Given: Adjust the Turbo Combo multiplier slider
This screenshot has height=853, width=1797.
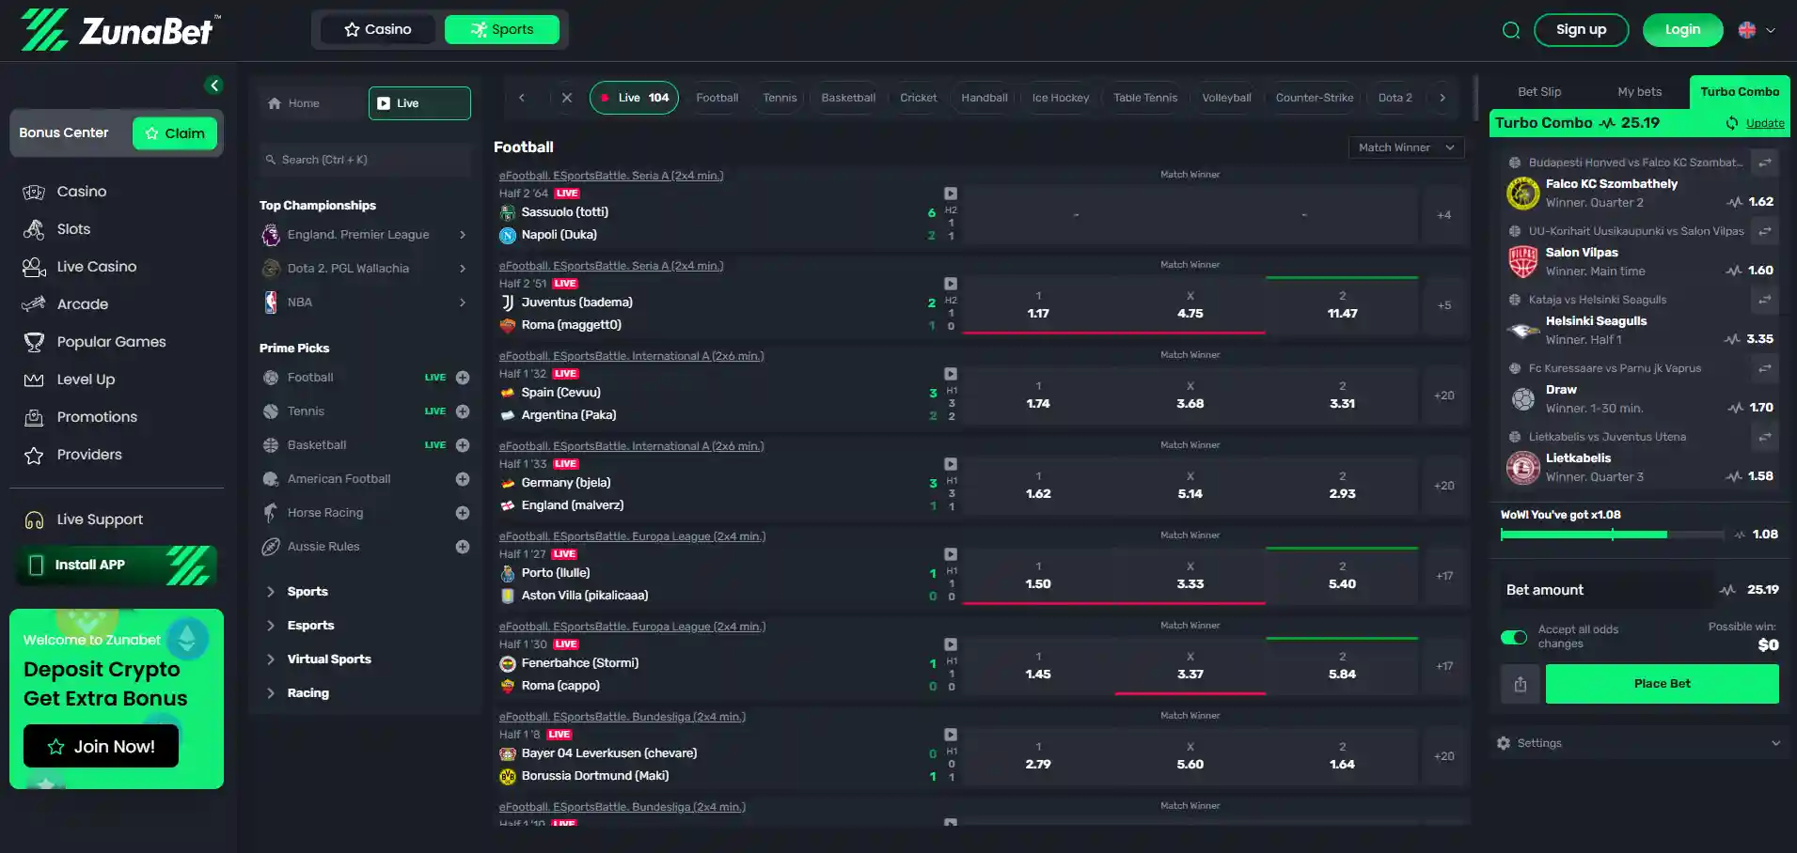Looking at the screenshot, I should tap(1613, 535).
